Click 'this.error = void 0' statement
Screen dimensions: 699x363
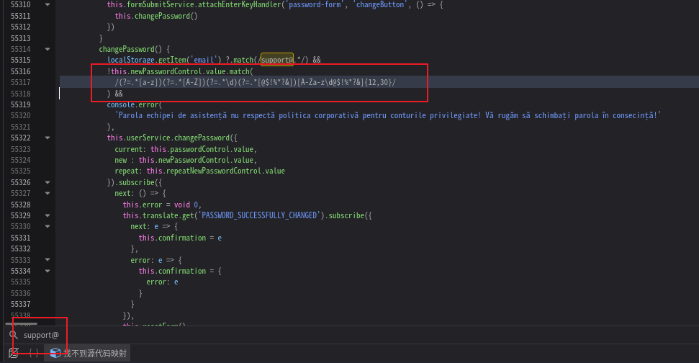(161, 205)
